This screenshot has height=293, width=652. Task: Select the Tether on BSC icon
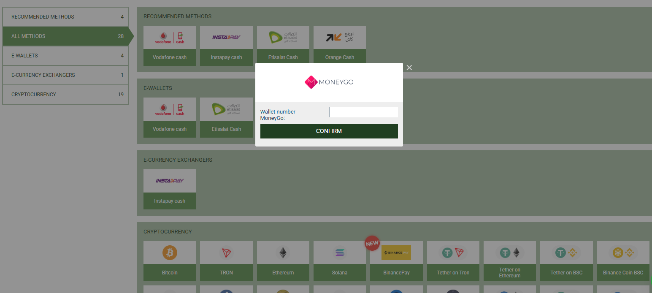pos(566,253)
